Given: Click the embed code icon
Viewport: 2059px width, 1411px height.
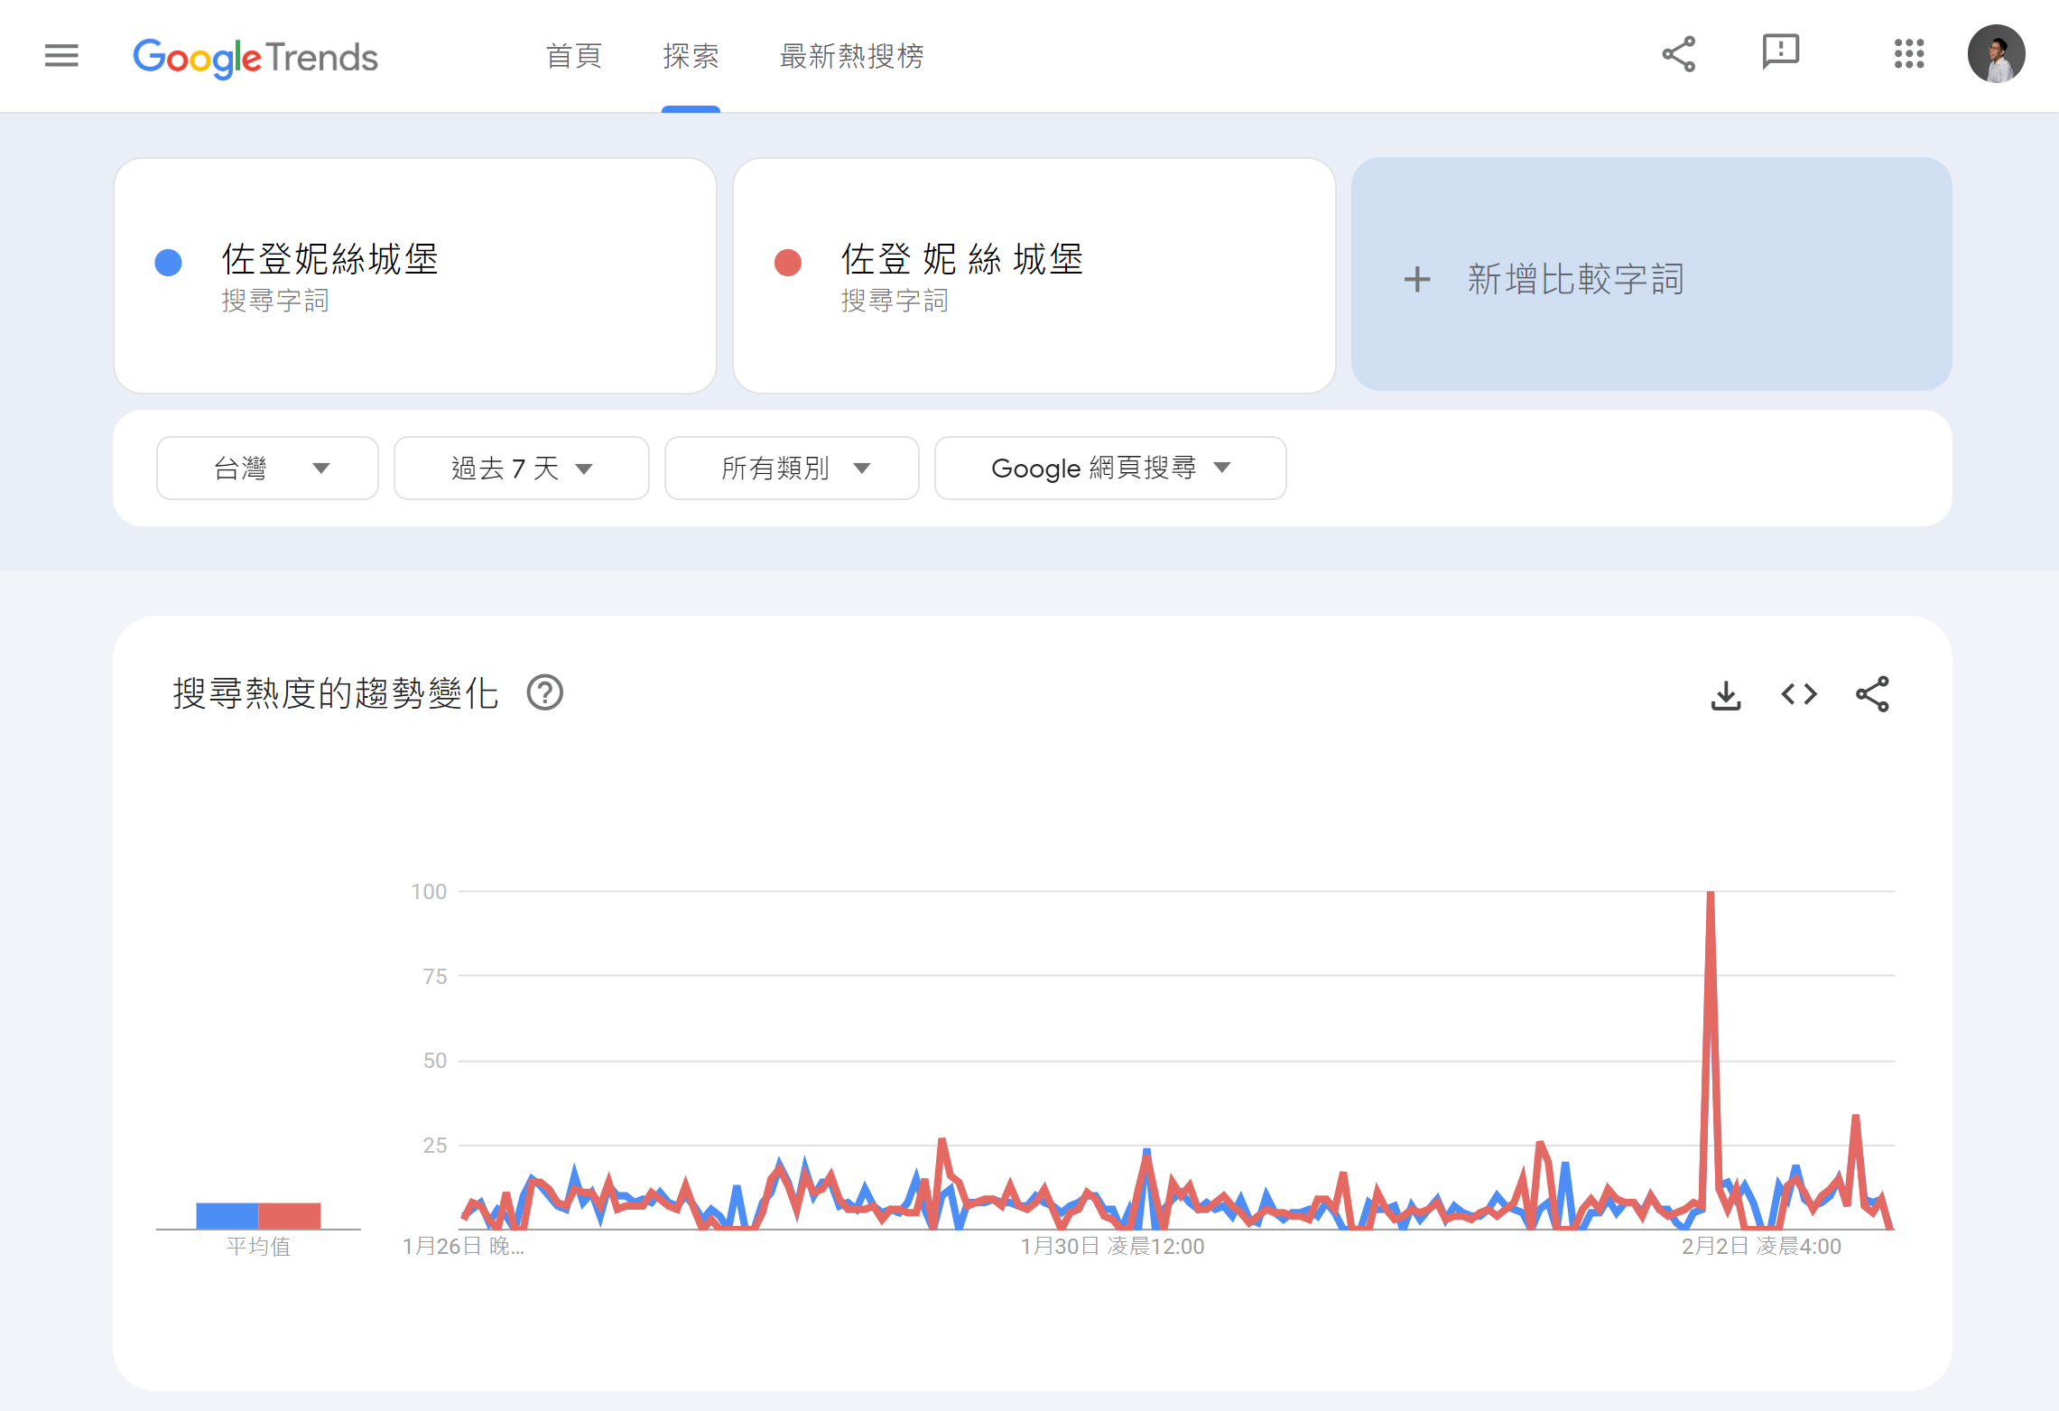Looking at the screenshot, I should (1798, 694).
